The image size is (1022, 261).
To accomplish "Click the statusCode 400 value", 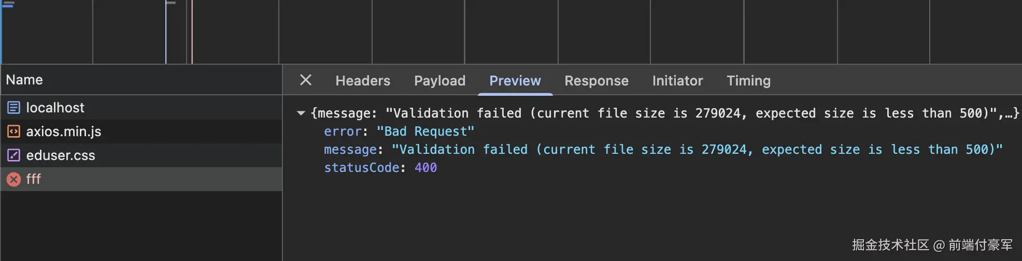I will pyautogui.click(x=425, y=168).
